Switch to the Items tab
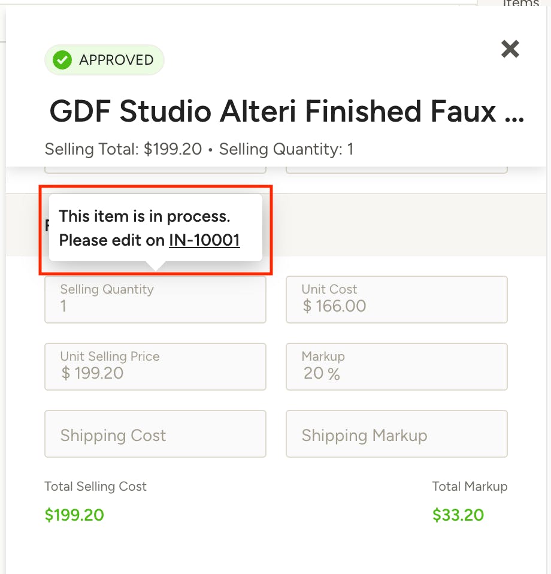Screen dimensions: 551x574 520,4
